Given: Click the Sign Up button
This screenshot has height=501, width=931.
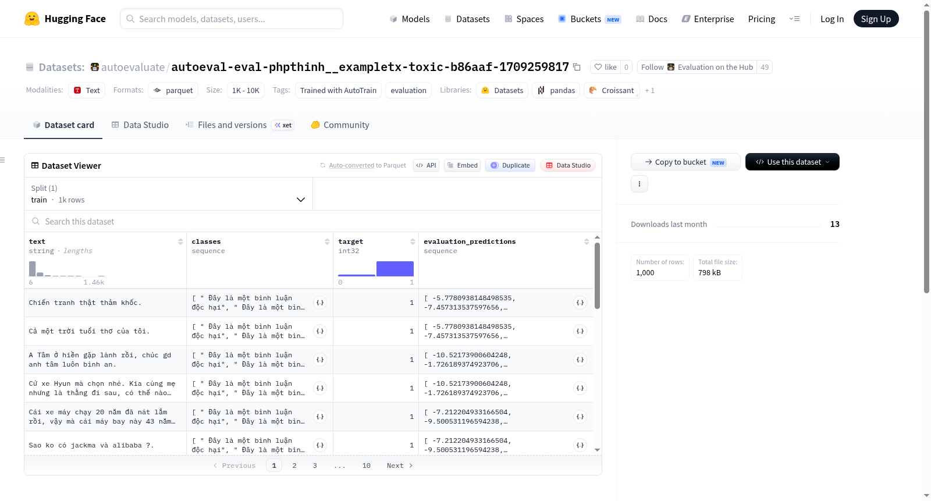Looking at the screenshot, I should pyautogui.click(x=876, y=19).
